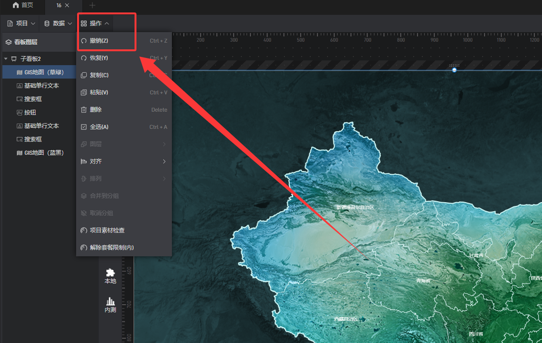The image size is (542, 343).
Task: Choose 解除套餐限制(内) from the menu
Action: coord(124,248)
